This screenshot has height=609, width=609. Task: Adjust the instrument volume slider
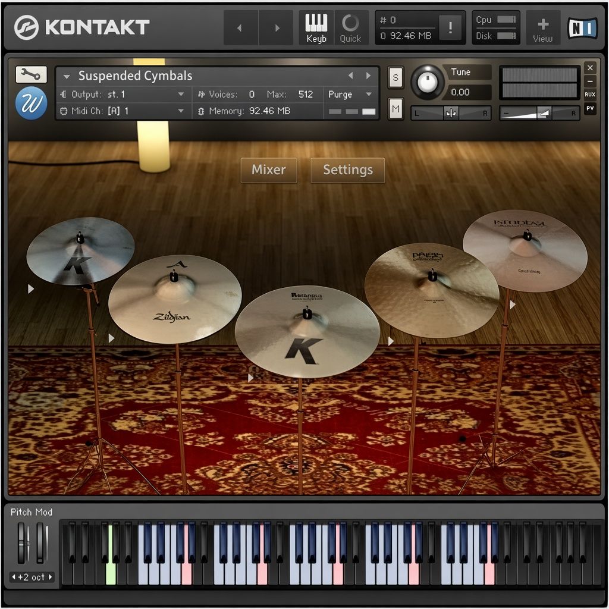pyautogui.click(x=539, y=114)
